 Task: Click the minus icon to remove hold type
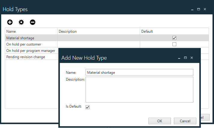click(33, 22)
